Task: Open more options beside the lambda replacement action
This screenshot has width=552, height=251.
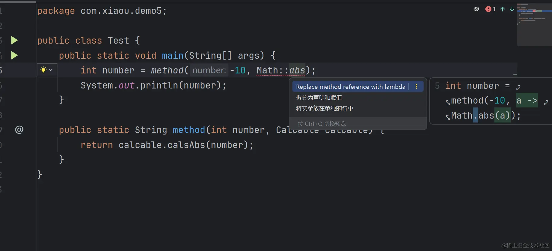Action: tap(416, 87)
